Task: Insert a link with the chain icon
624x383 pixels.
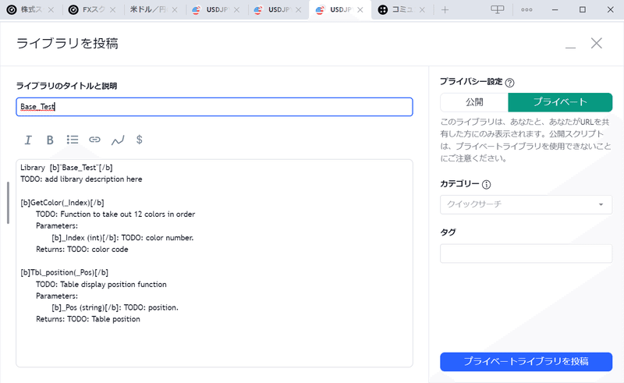Action: [94, 140]
